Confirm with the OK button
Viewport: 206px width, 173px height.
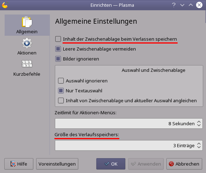(111, 164)
